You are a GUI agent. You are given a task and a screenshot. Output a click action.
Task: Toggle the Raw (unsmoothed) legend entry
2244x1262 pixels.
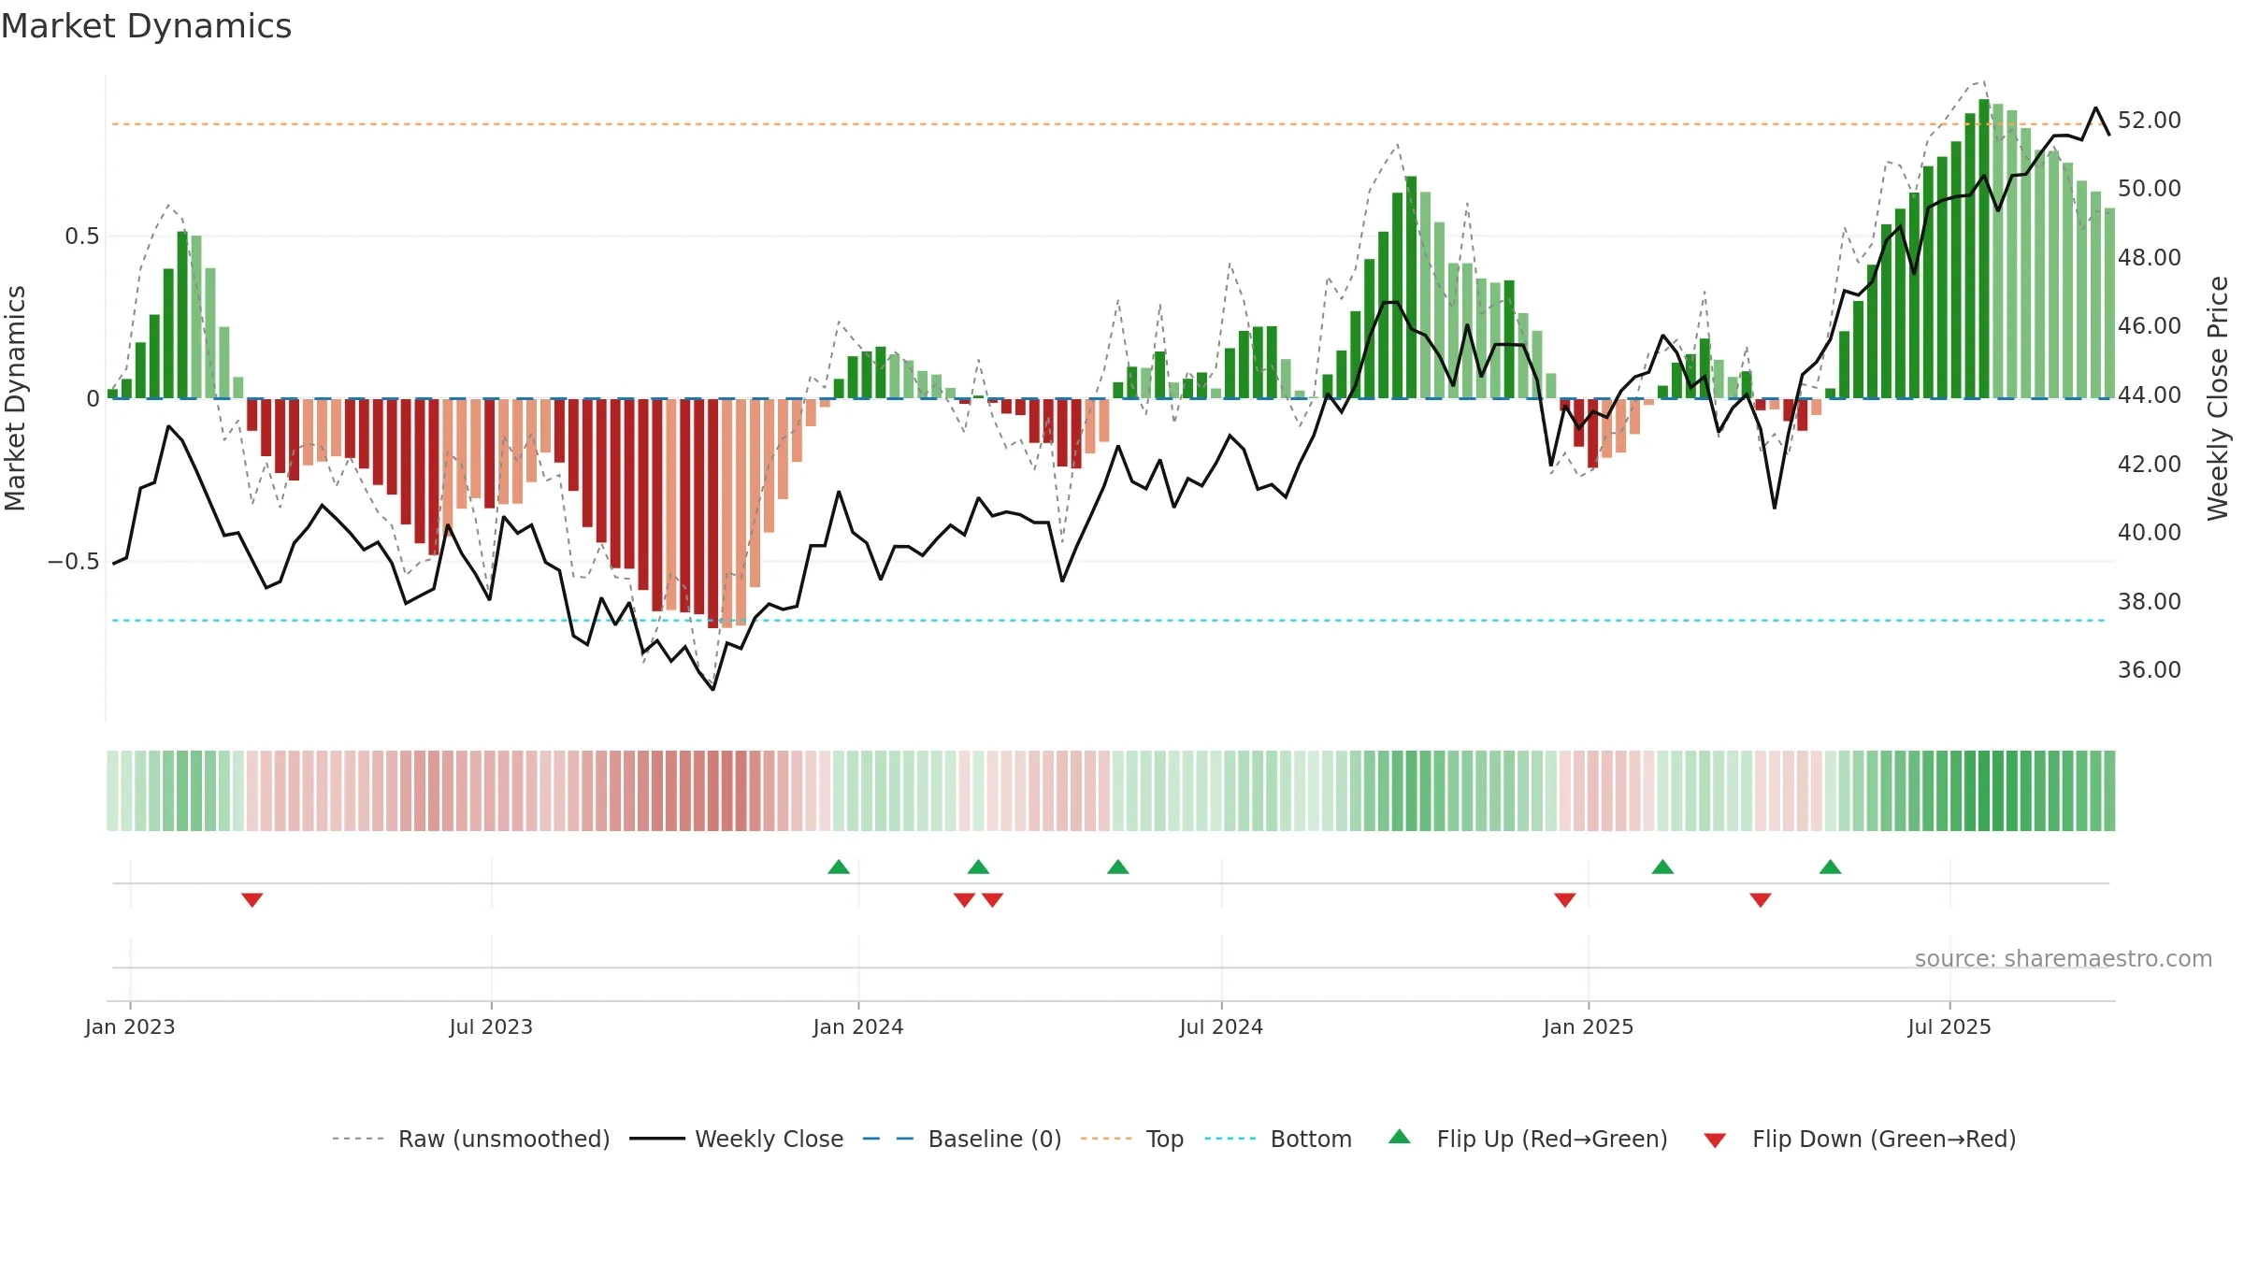click(x=470, y=1139)
